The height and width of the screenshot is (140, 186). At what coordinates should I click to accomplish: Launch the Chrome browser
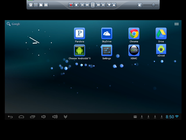[x=134, y=35]
